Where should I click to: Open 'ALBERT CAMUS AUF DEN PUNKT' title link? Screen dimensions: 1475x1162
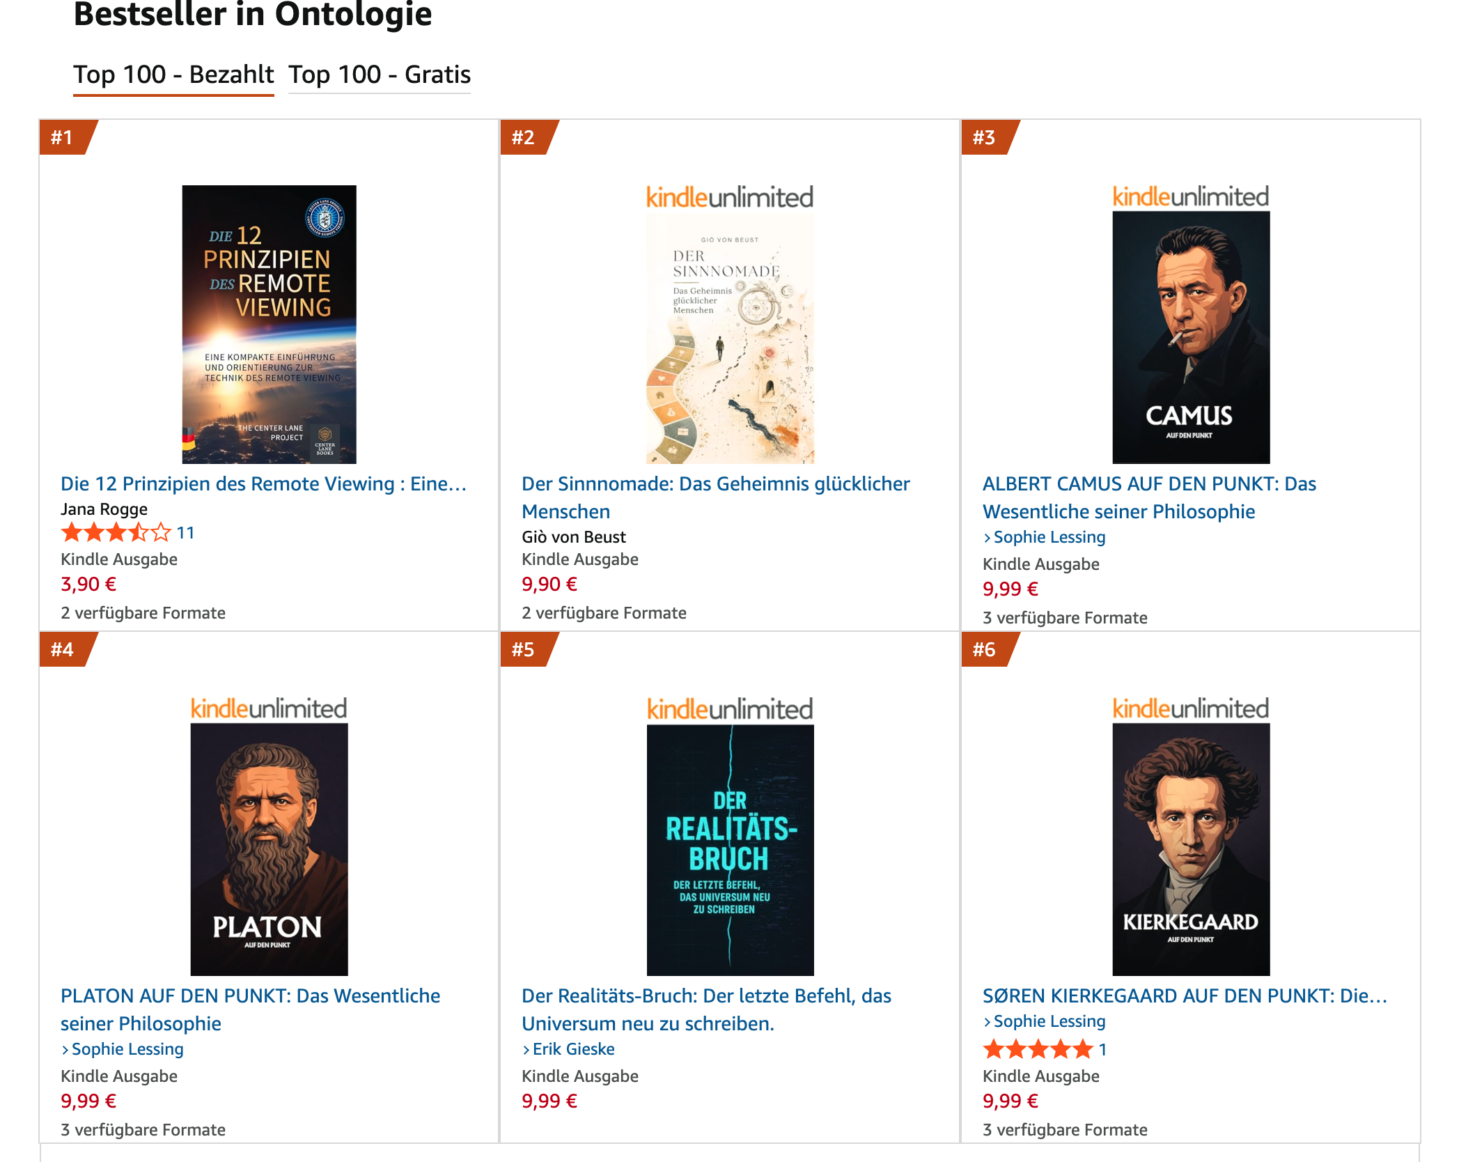click(x=1149, y=497)
